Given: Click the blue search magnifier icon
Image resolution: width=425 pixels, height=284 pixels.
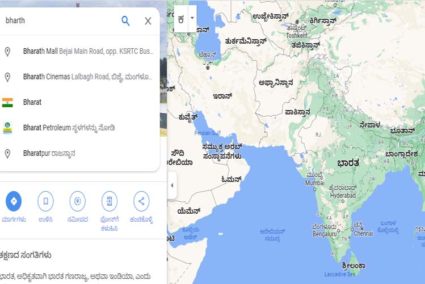Looking at the screenshot, I should 125,21.
